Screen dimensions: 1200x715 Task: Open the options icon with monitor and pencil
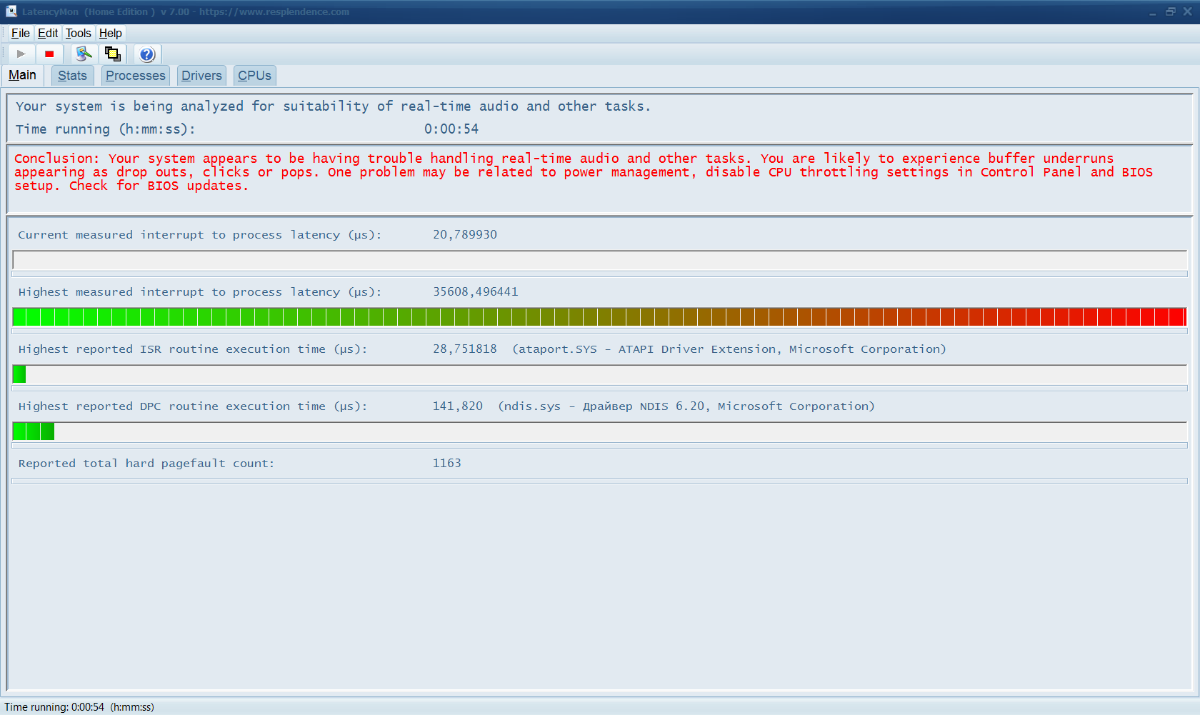click(84, 54)
